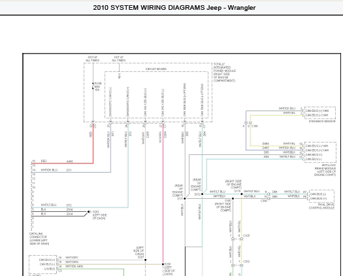Select the 'S112' splice label
Viewport: 343px width, 276px height.
coord(197,194)
